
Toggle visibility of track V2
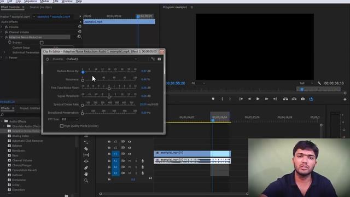130,148
